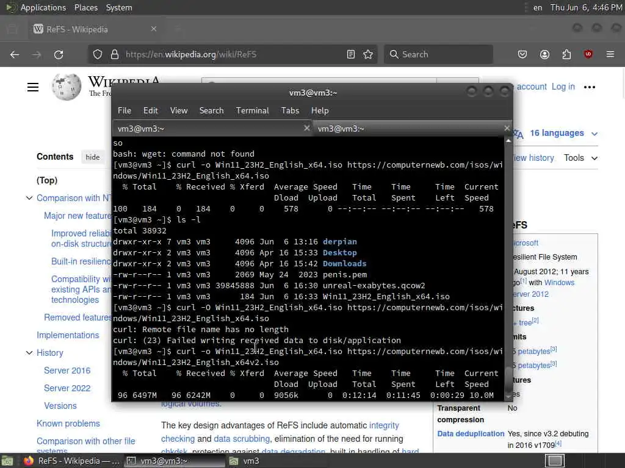This screenshot has height=468, width=625.
Task: Collapse the History contents section
Action: [29, 353]
